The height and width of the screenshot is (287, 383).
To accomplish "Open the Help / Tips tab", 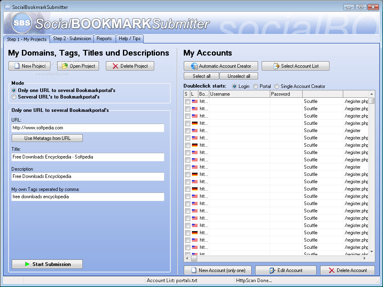I will point(130,39).
